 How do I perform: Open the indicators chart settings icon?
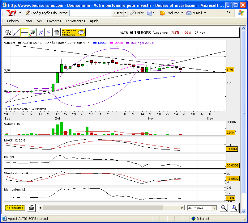(32, 33)
